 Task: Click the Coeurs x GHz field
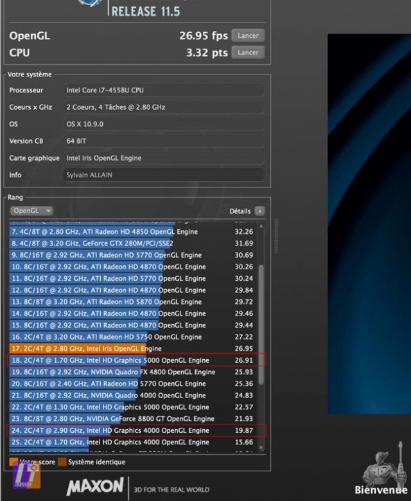[x=164, y=107]
